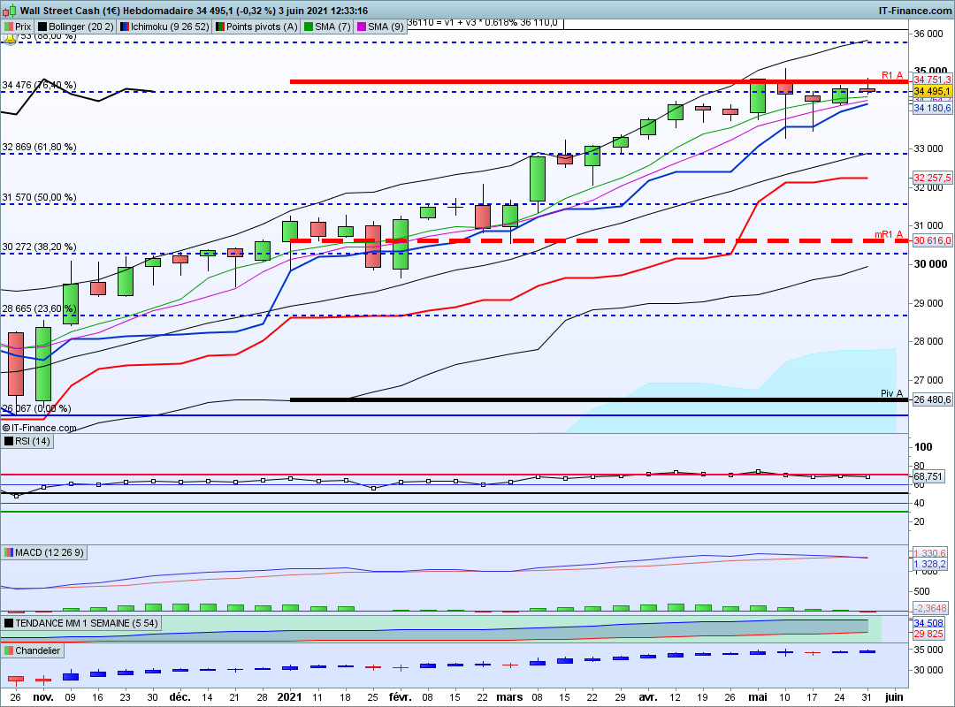Click the MACD histogram value -2,3648
955x707 pixels.
coord(930,608)
